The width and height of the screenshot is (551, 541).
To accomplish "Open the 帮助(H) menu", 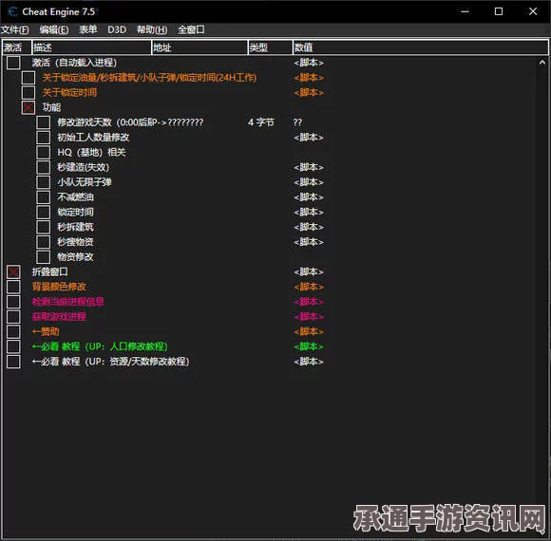I will [152, 29].
